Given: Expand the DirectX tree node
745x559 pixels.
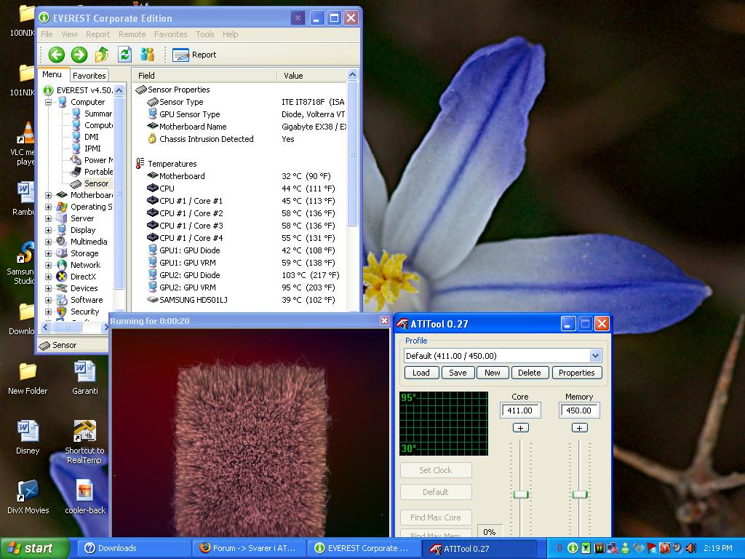Looking at the screenshot, I should click(x=49, y=277).
